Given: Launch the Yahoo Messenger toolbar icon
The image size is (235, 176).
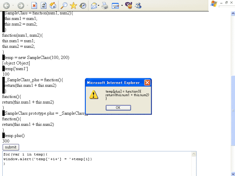Looking at the screenshot, I should click(129, 5).
